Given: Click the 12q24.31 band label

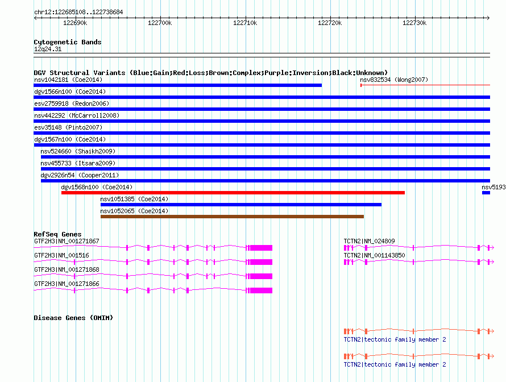Looking at the screenshot, I should (48, 49).
